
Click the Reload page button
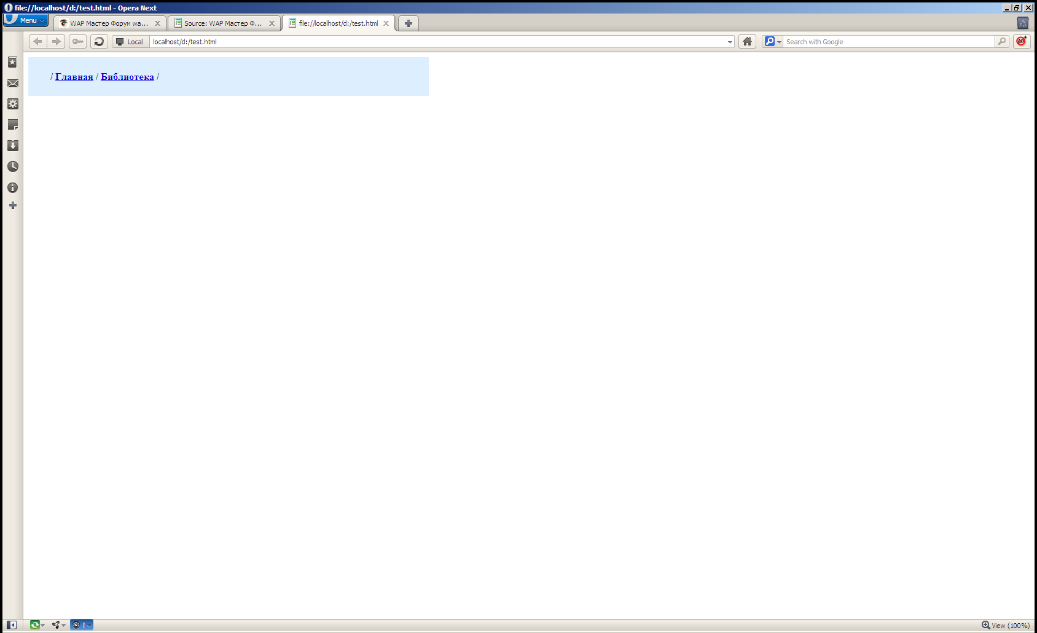[x=99, y=42]
